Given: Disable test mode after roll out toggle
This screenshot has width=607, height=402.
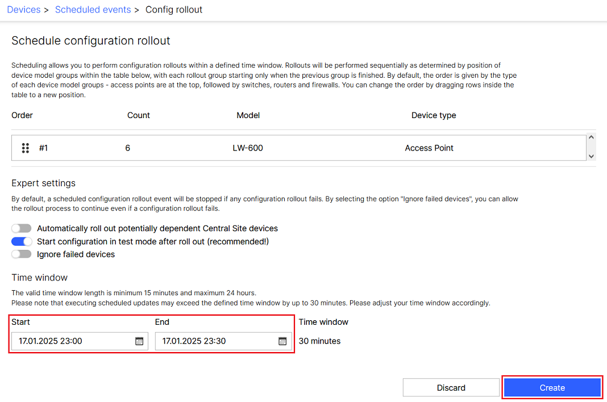Looking at the screenshot, I should 22,241.
